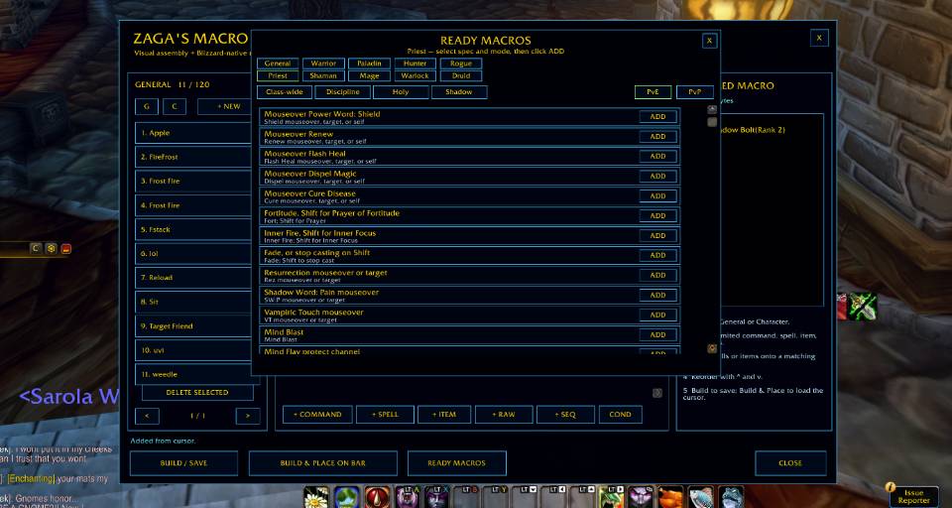Add the Mouseover Dispel Magic macro
Image resolution: width=952 pixels, height=508 pixels.
(x=658, y=177)
